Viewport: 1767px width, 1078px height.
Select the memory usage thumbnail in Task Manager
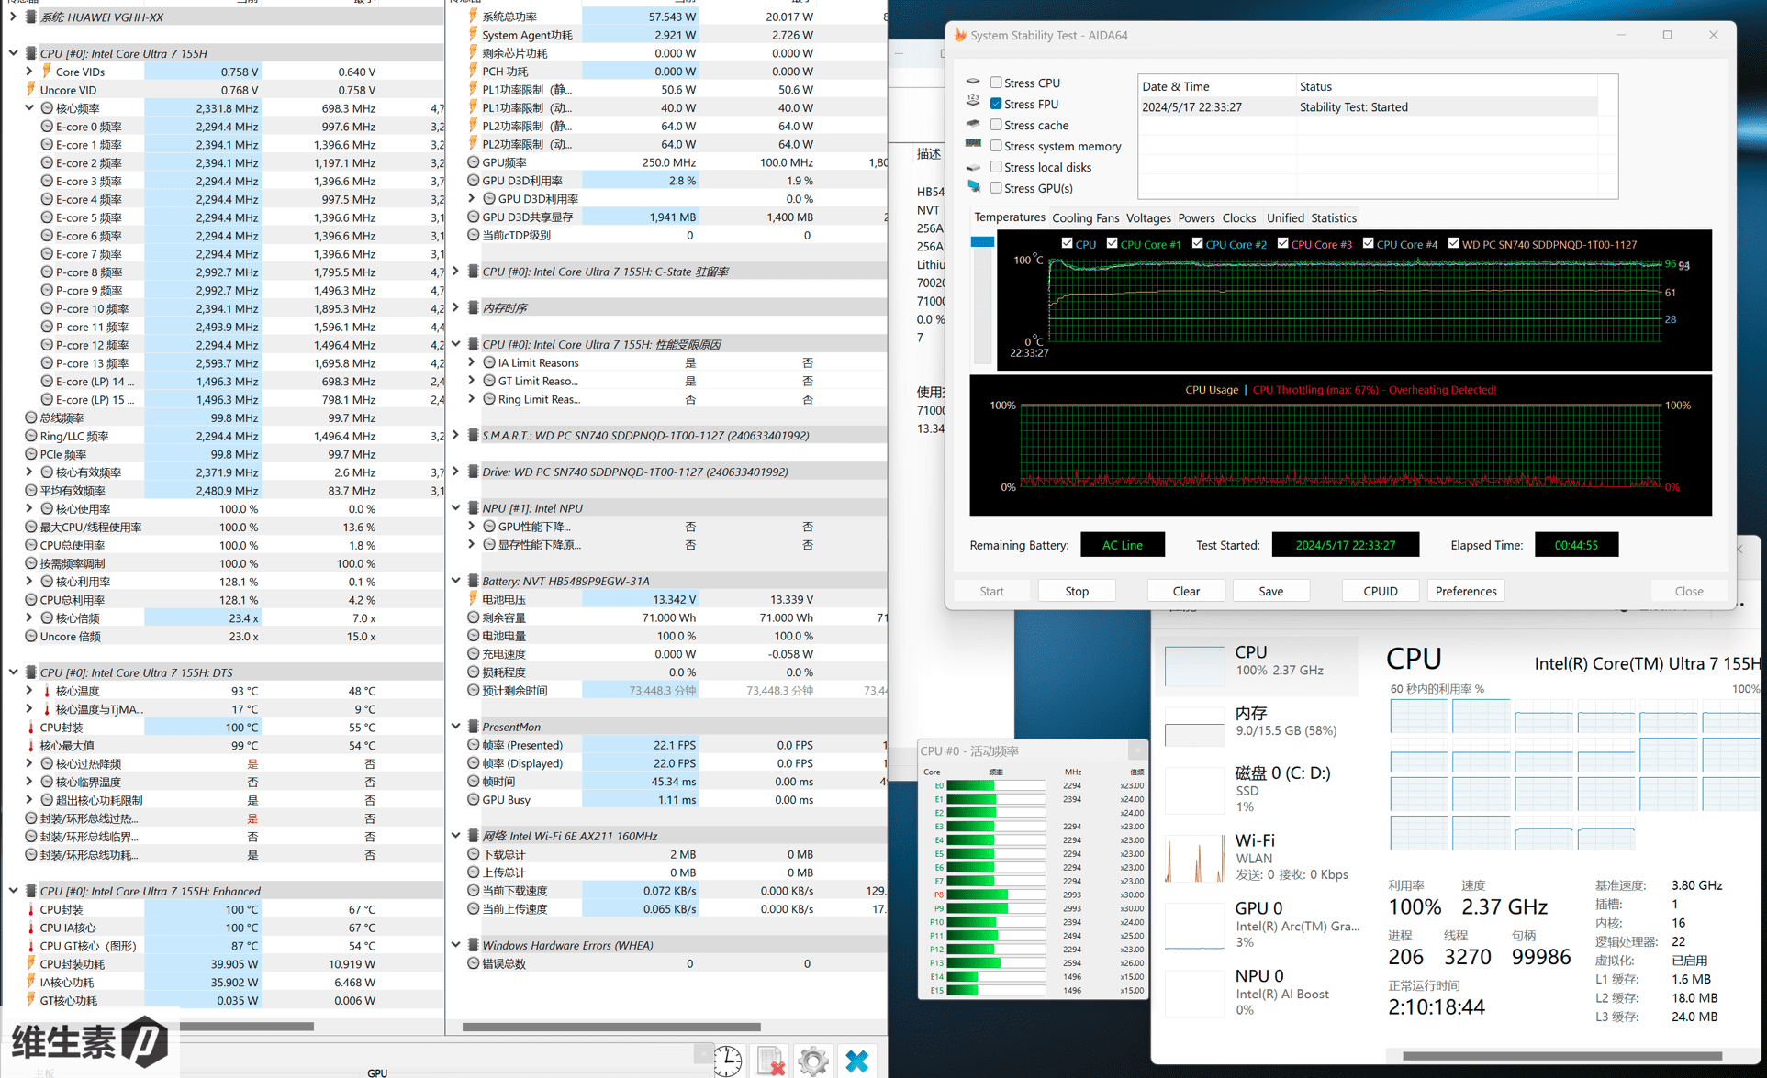[x=1193, y=725]
